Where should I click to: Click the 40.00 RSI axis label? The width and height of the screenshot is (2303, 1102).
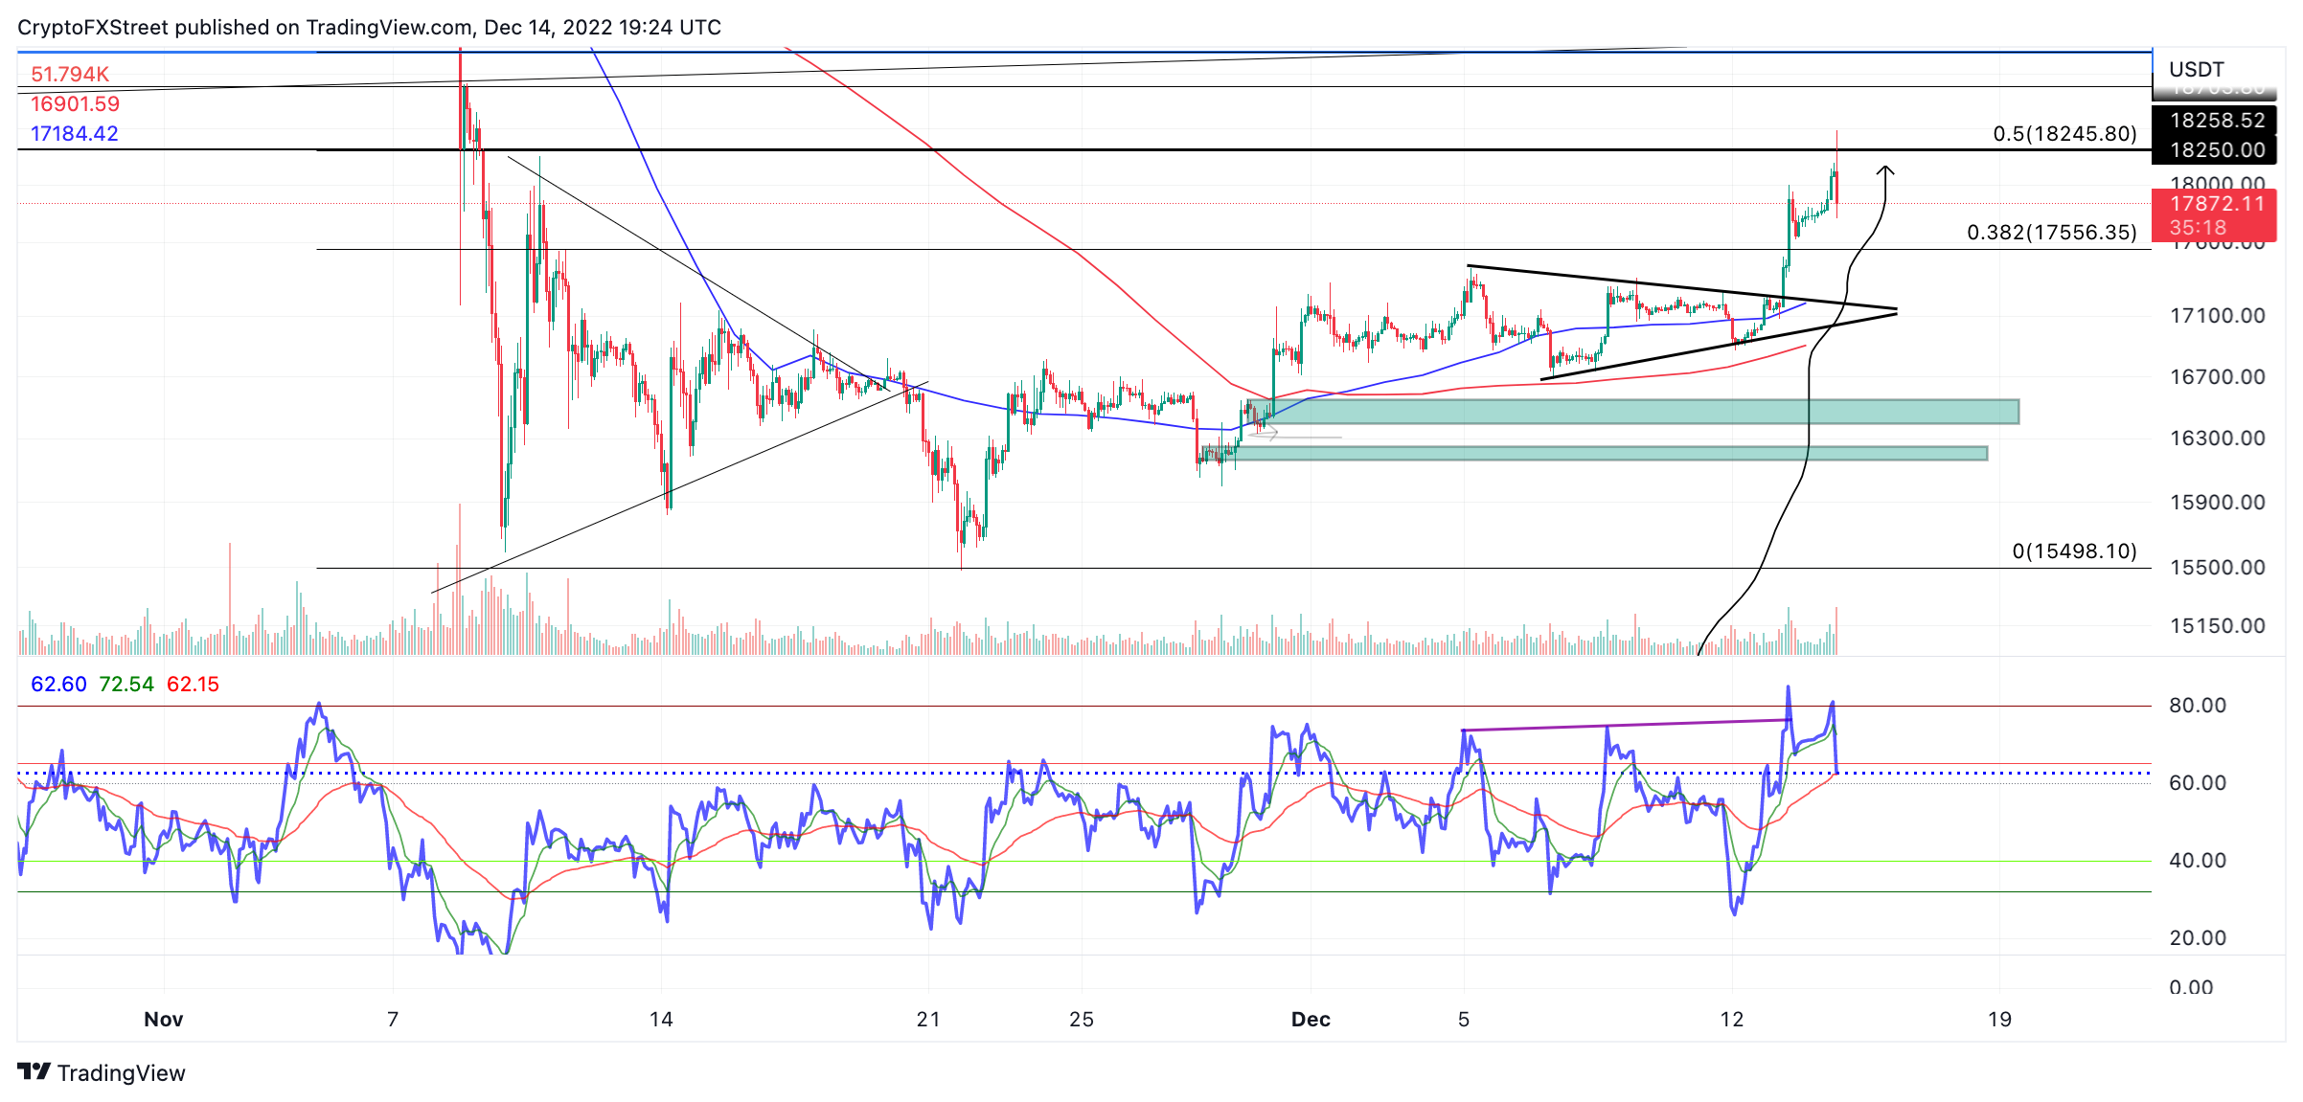(2197, 860)
